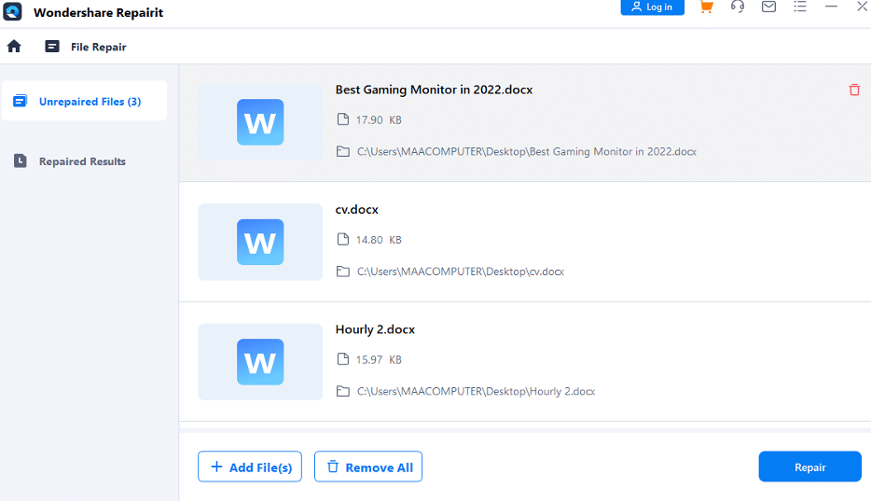The width and height of the screenshot is (871, 502).
Task: Delete Best Gaming Monitor file with trash icon
Action: tap(854, 90)
